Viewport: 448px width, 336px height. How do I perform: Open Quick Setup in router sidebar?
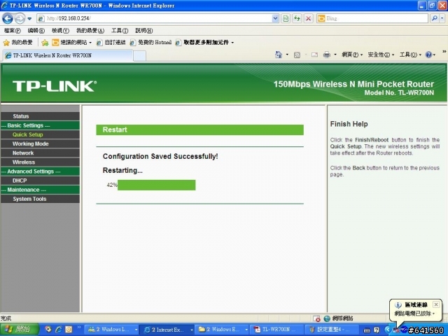coord(40,134)
